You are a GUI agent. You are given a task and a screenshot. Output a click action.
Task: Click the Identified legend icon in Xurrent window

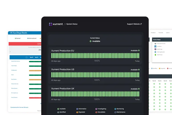click(x=58, y=112)
